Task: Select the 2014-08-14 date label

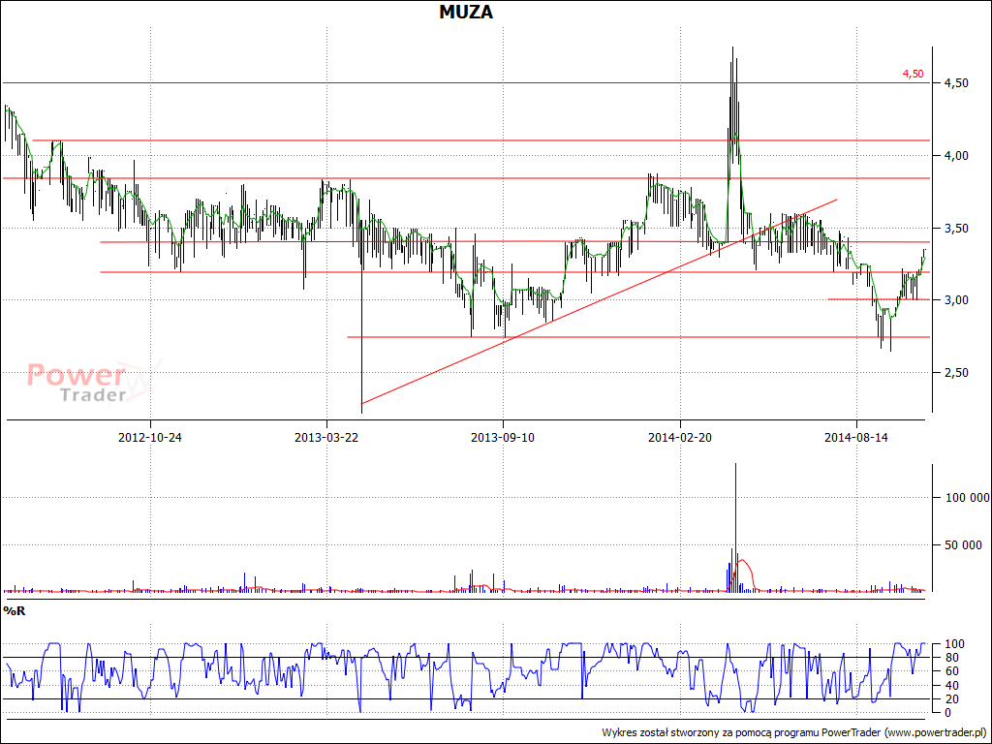Action: click(x=856, y=437)
